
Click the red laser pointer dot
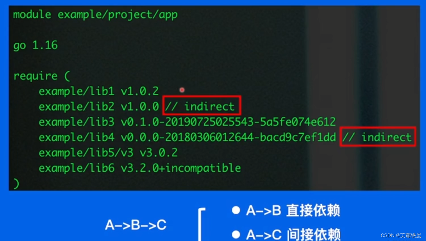(x=182, y=90)
